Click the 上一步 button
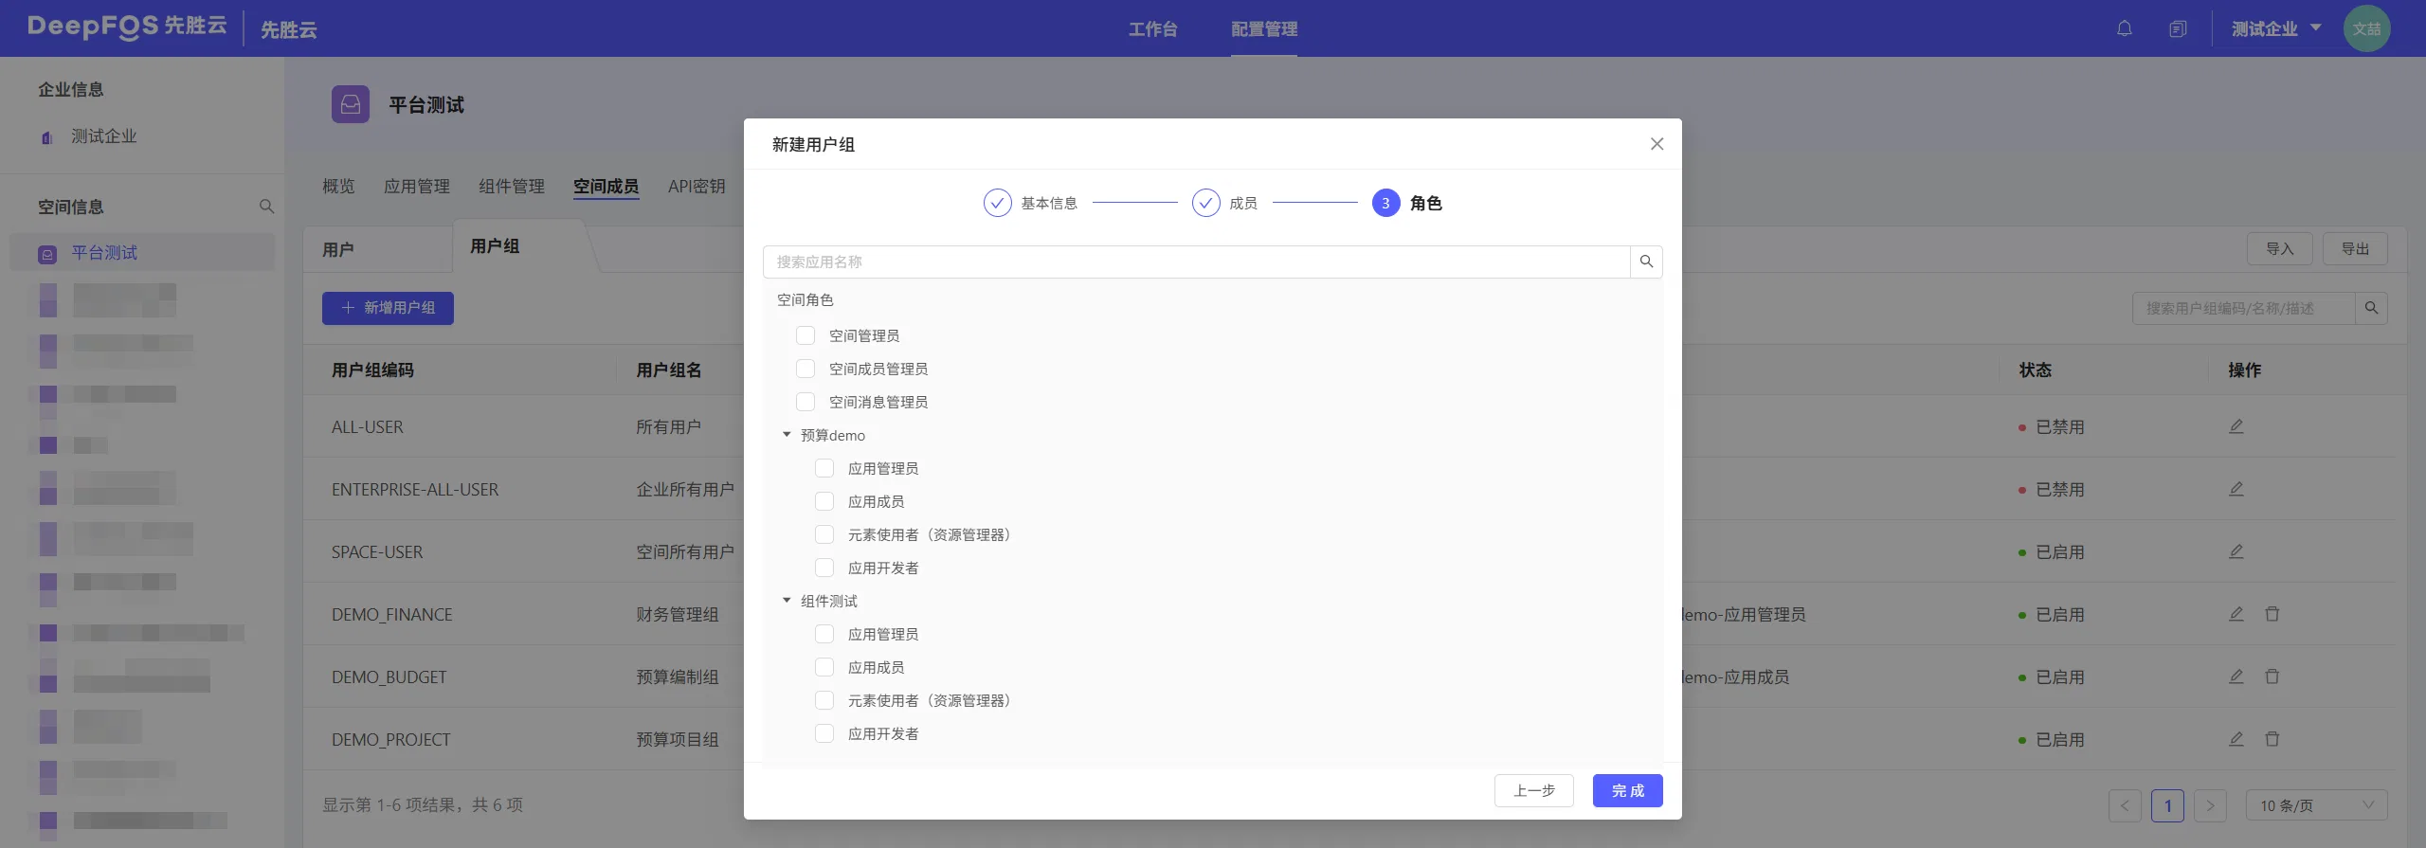The height and width of the screenshot is (848, 2426). tap(1533, 790)
